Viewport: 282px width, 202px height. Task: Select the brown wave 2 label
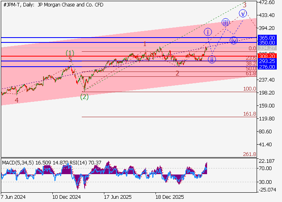tap(177, 74)
